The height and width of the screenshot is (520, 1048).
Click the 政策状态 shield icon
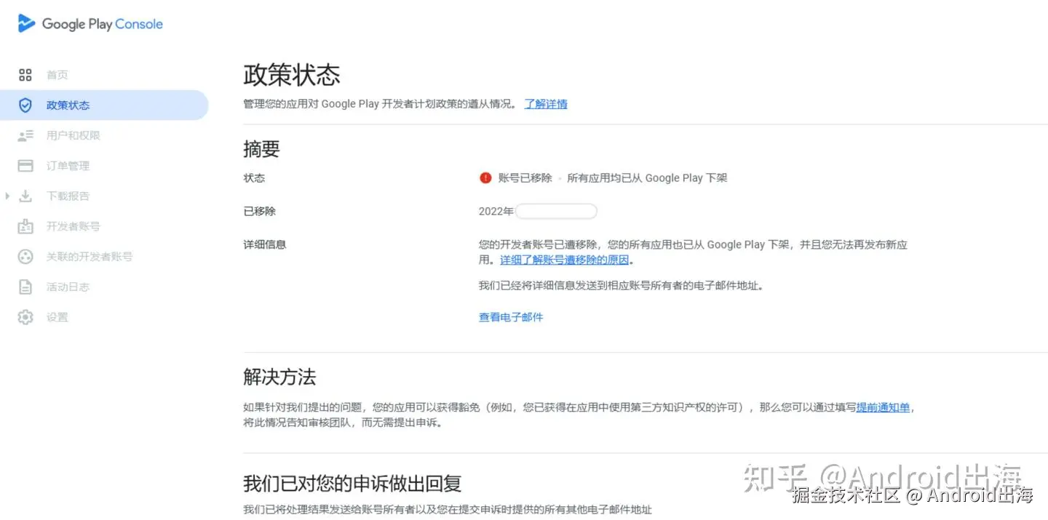pos(25,105)
